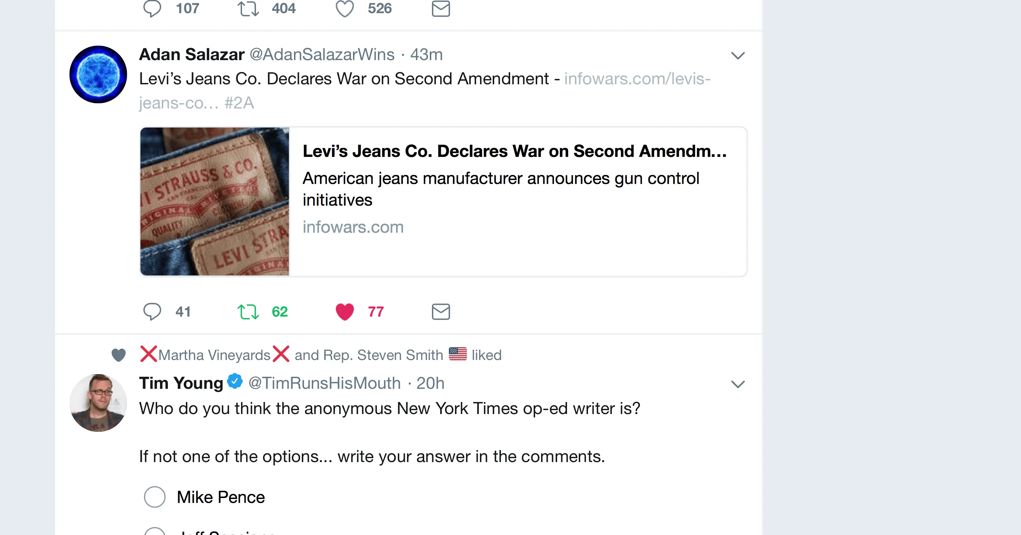The height and width of the screenshot is (535, 1021).
Task: Open Martha Vineyards profile from liked notice
Action: pos(214,355)
